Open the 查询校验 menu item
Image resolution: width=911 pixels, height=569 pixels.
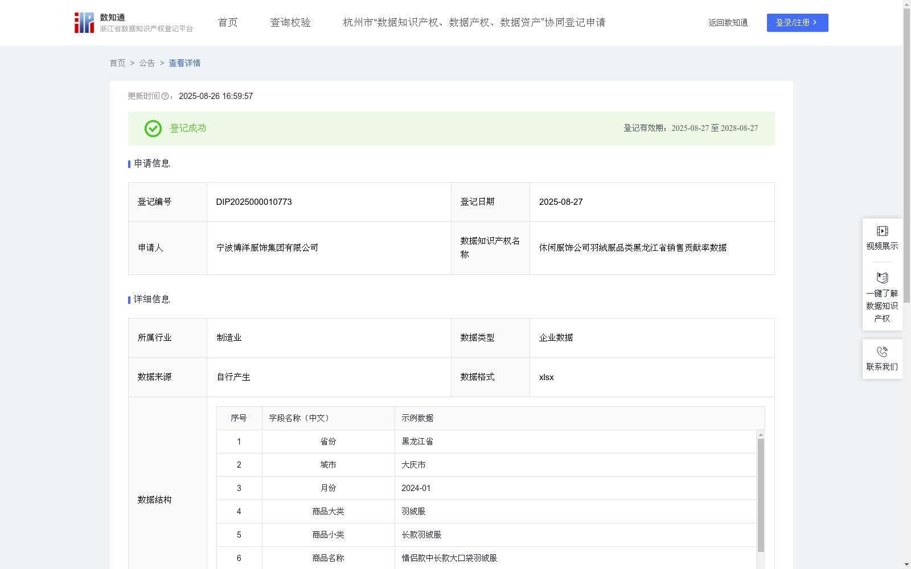coord(290,22)
